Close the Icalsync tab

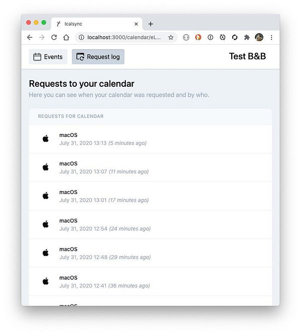coord(136,24)
